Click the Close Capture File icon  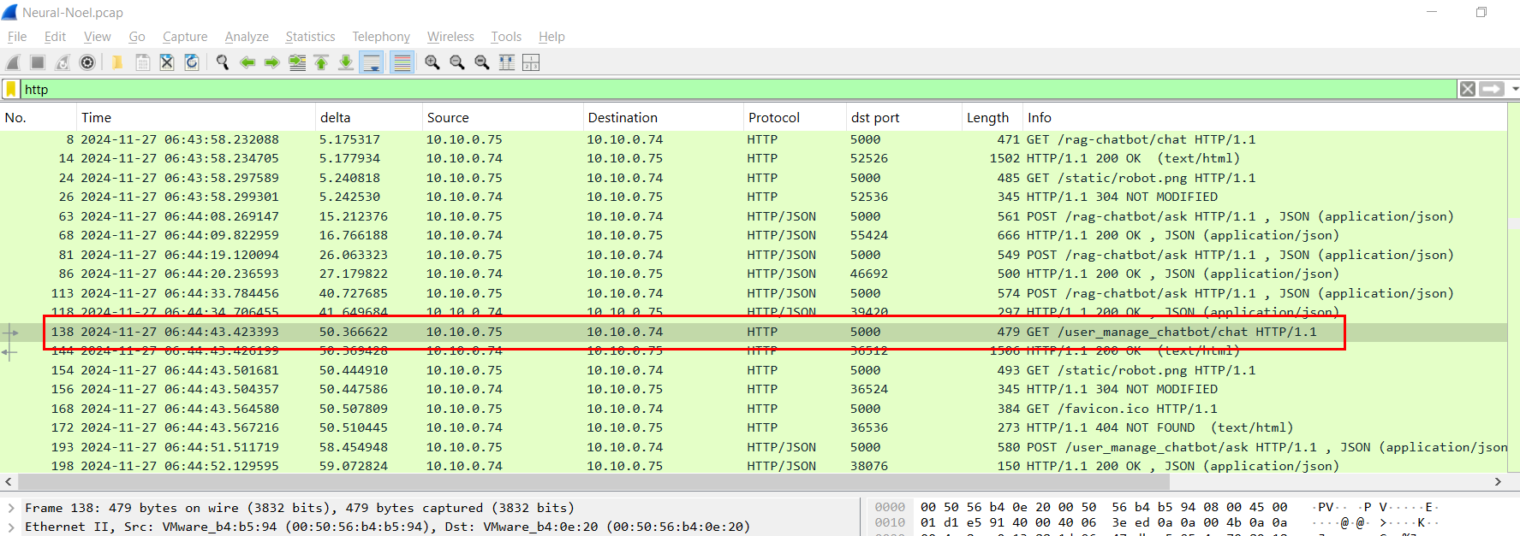[167, 62]
